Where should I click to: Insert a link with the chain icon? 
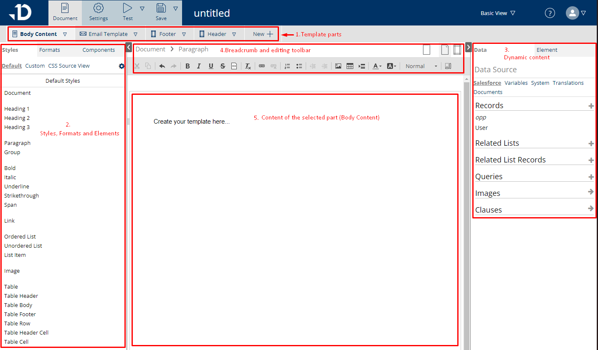pos(262,66)
